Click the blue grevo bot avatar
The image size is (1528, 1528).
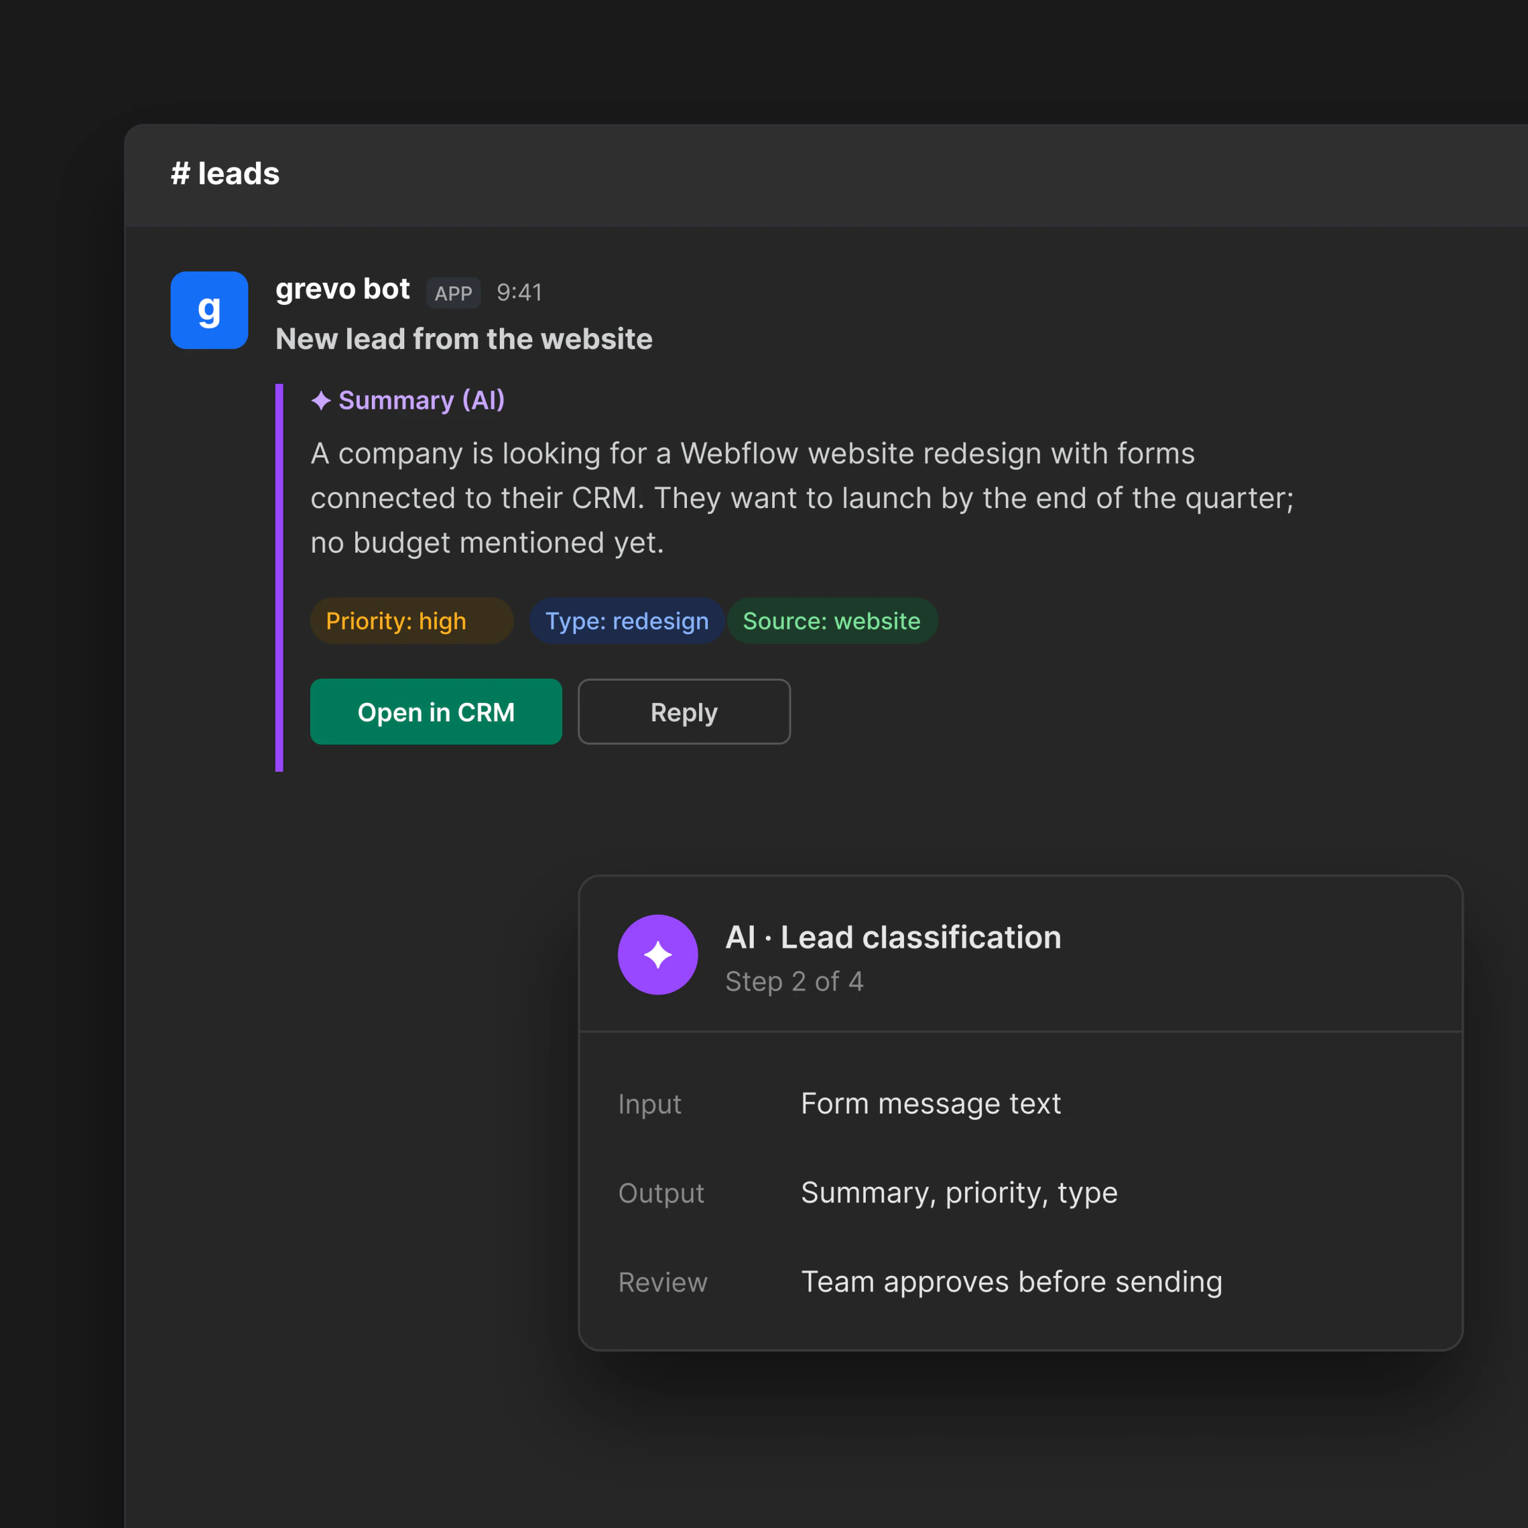[x=209, y=310]
